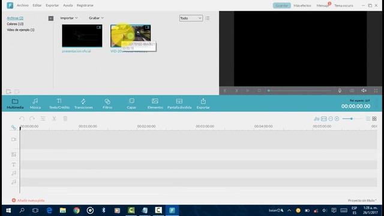
Task: Open File Explorer from taskbar
Action: click(x=63, y=211)
